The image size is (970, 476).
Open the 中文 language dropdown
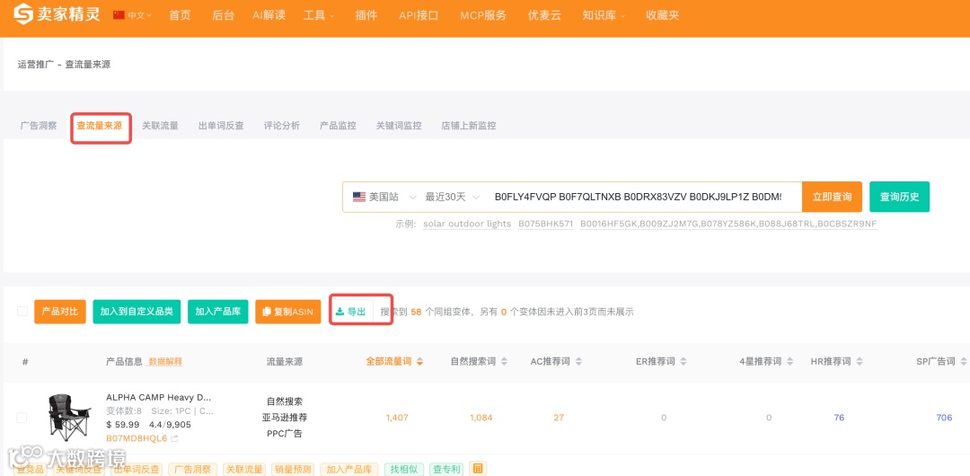click(139, 15)
